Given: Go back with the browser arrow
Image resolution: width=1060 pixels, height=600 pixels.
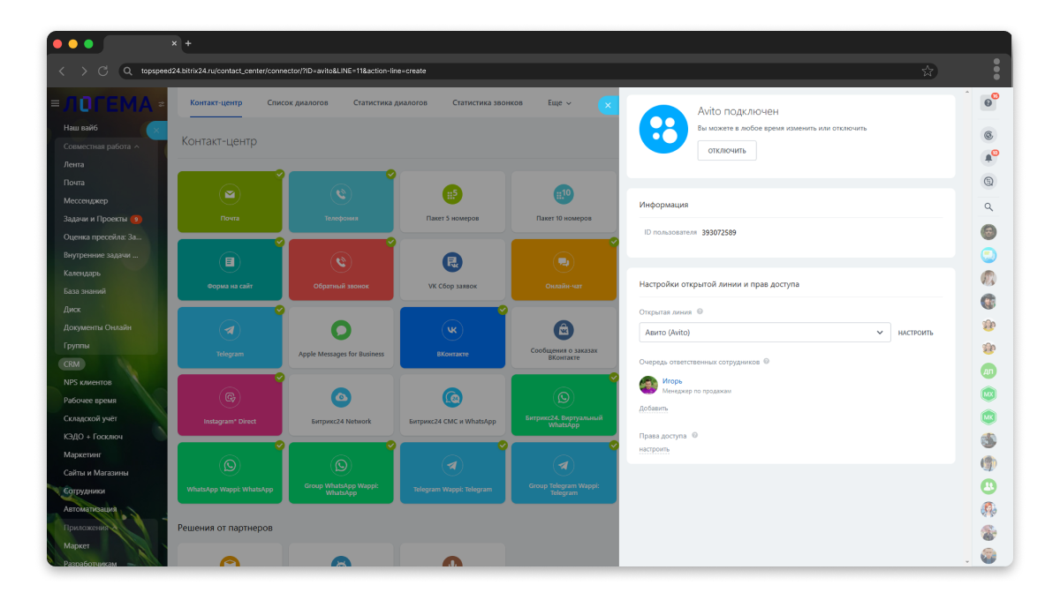Looking at the screenshot, I should (x=62, y=71).
